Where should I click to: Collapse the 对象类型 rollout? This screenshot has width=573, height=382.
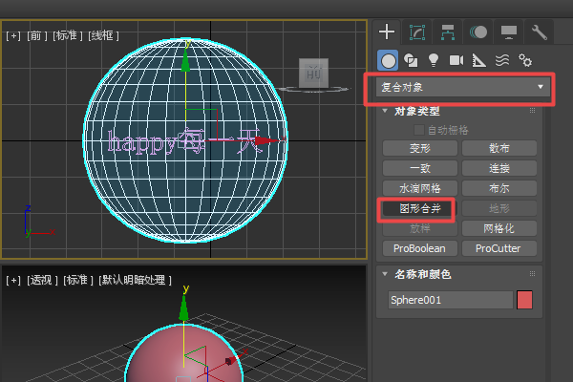tap(417, 112)
